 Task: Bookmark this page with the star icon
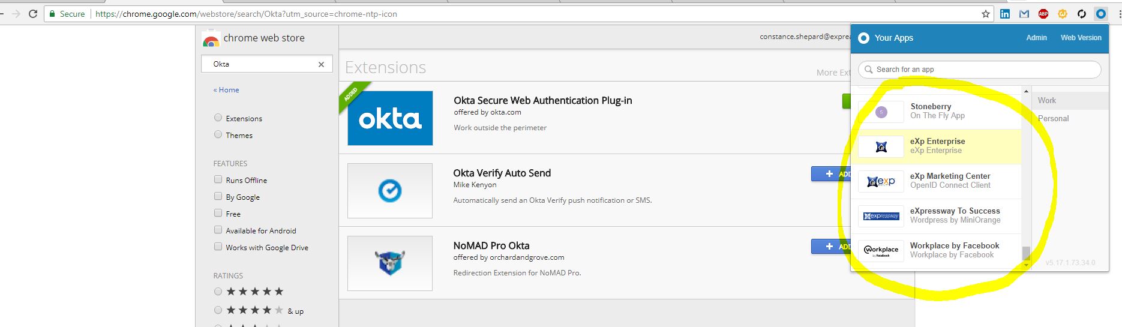[986, 14]
